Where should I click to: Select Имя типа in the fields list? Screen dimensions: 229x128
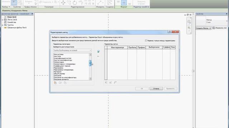click(x=57, y=56)
